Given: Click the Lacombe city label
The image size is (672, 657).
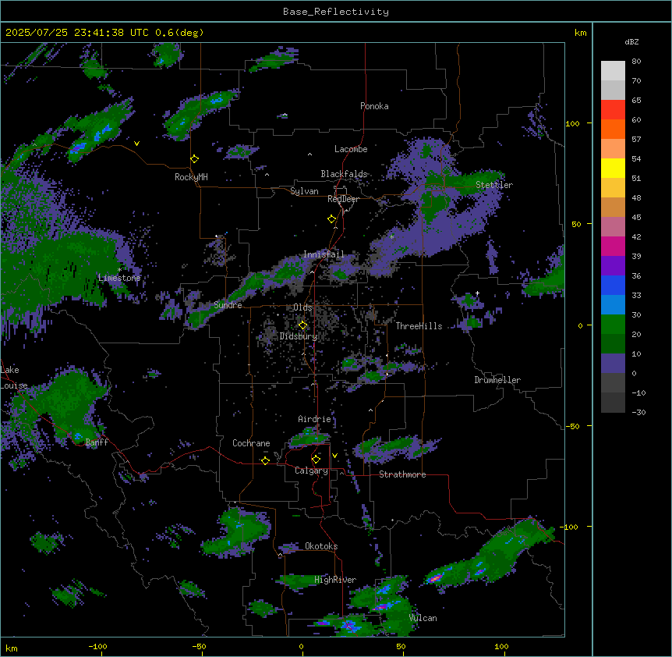Looking at the screenshot, I should coord(351,149).
